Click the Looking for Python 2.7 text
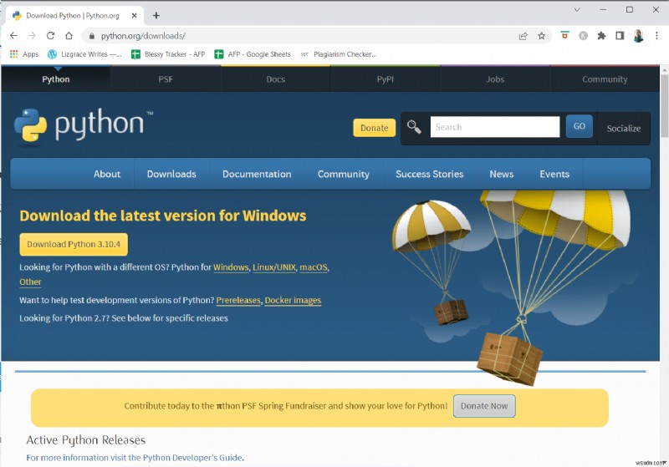Screen dimensions: 669x467 124,318
